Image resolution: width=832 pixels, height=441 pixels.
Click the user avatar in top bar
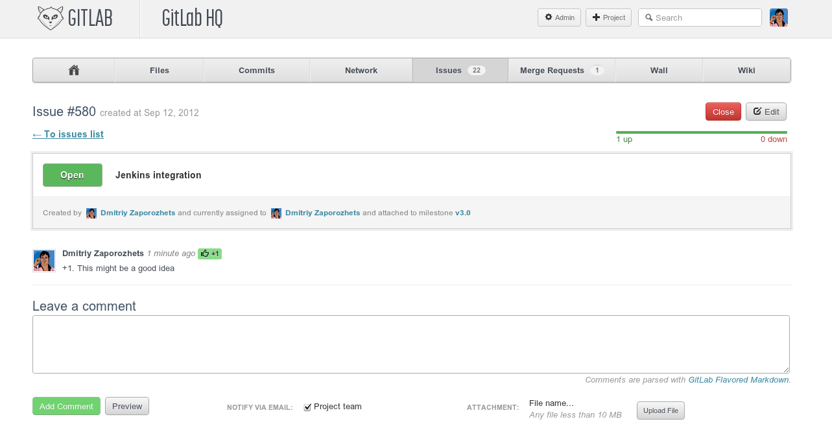point(778,18)
